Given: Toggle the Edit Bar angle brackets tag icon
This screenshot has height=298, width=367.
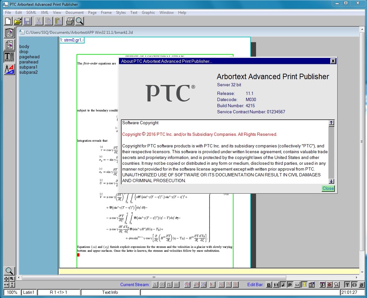Looking at the screenshot, I should [x=354, y=285].
